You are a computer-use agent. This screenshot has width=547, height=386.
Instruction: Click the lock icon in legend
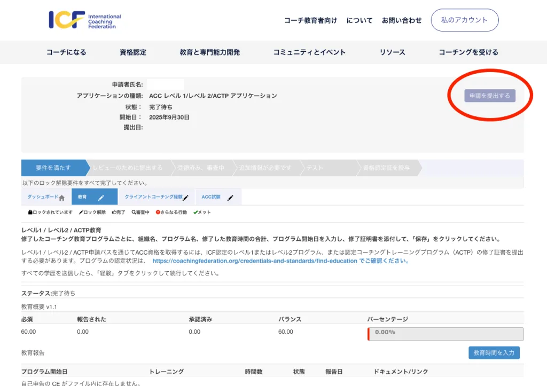30,212
